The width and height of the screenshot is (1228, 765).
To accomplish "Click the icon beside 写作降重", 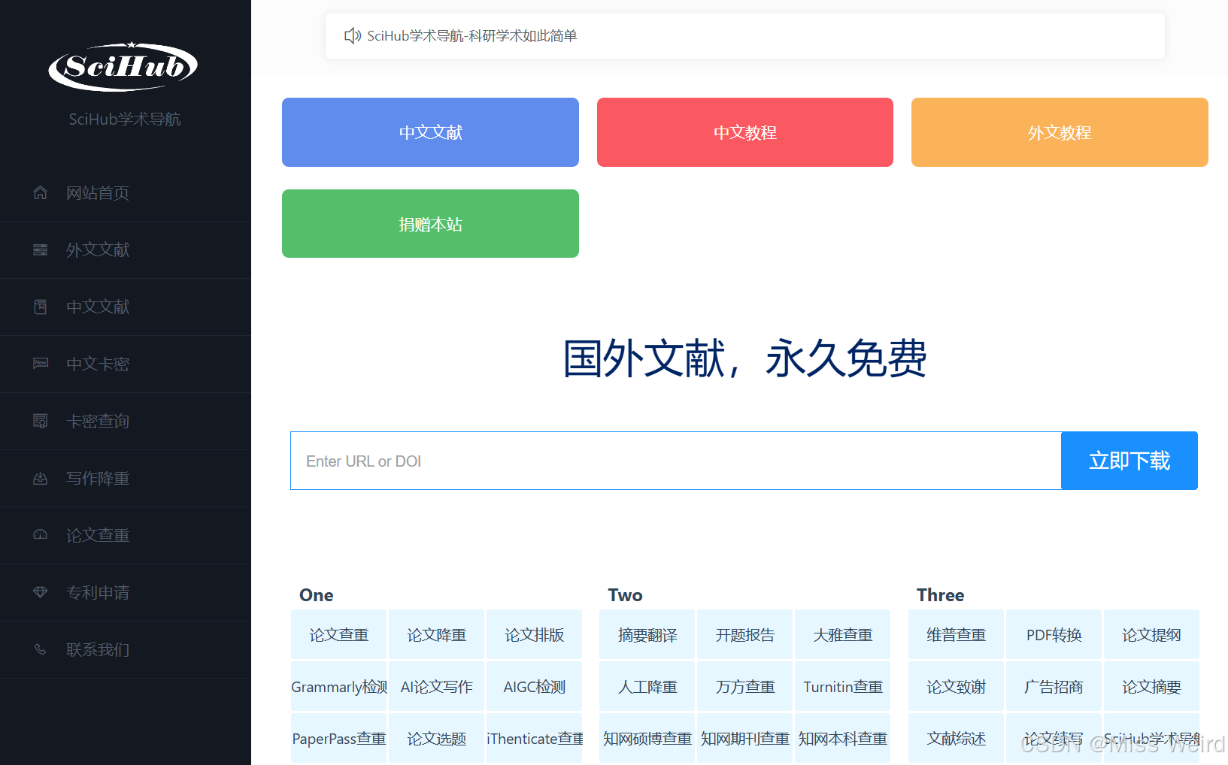I will (x=41, y=479).
